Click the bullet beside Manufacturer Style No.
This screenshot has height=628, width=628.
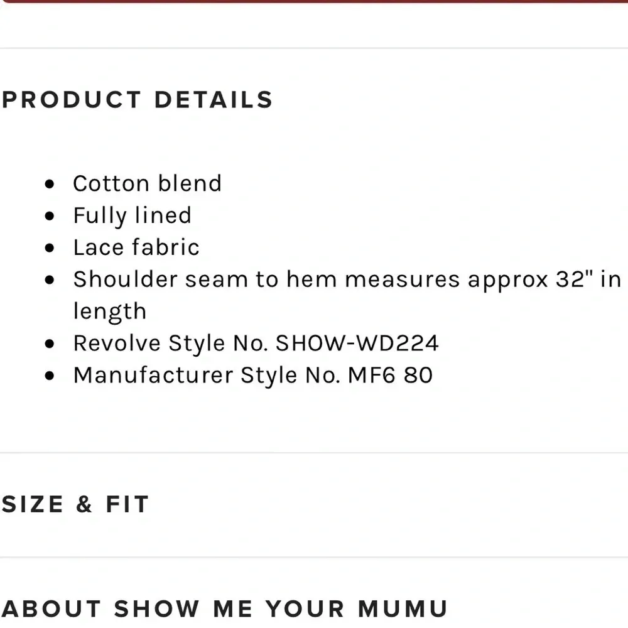pos(50,376)
